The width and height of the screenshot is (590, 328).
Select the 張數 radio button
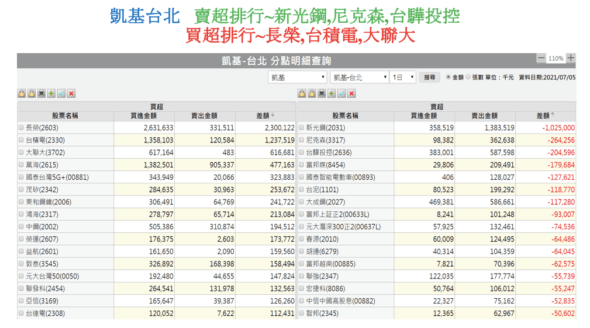[x=468, y=77]
